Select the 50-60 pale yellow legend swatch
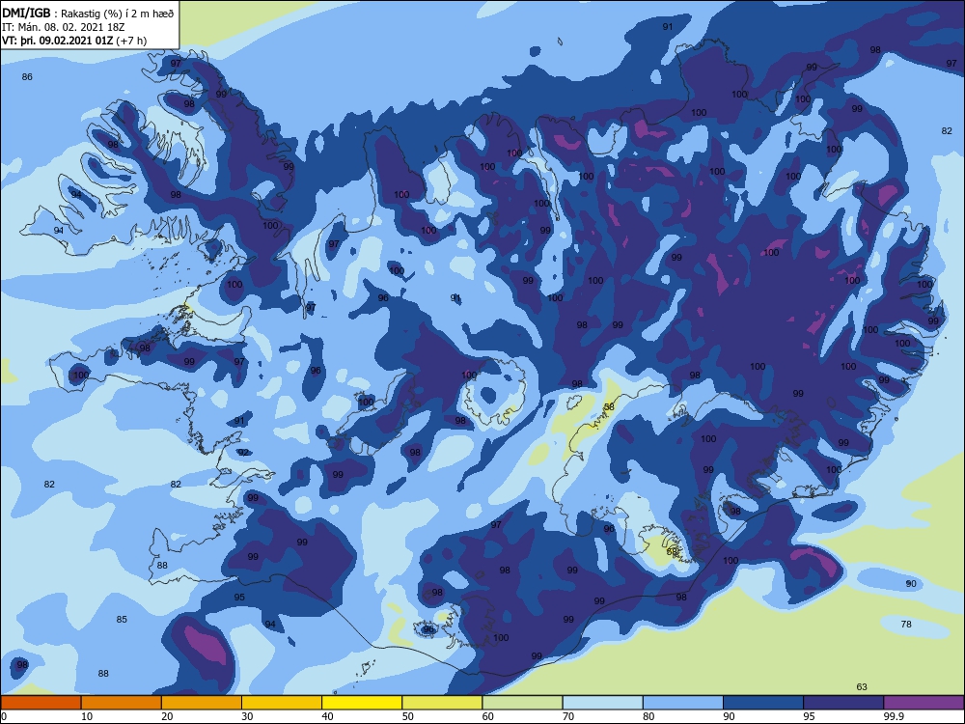The width and height of the screenshot is (965, 724). [442, 703]
